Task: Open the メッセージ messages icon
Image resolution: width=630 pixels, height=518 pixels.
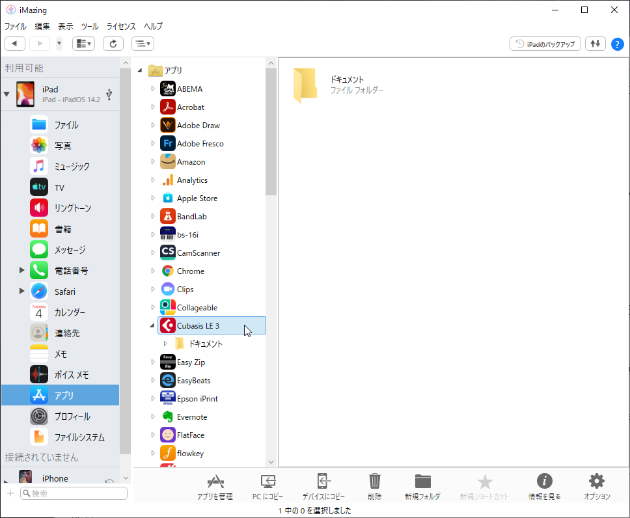Action: (39, 249)
